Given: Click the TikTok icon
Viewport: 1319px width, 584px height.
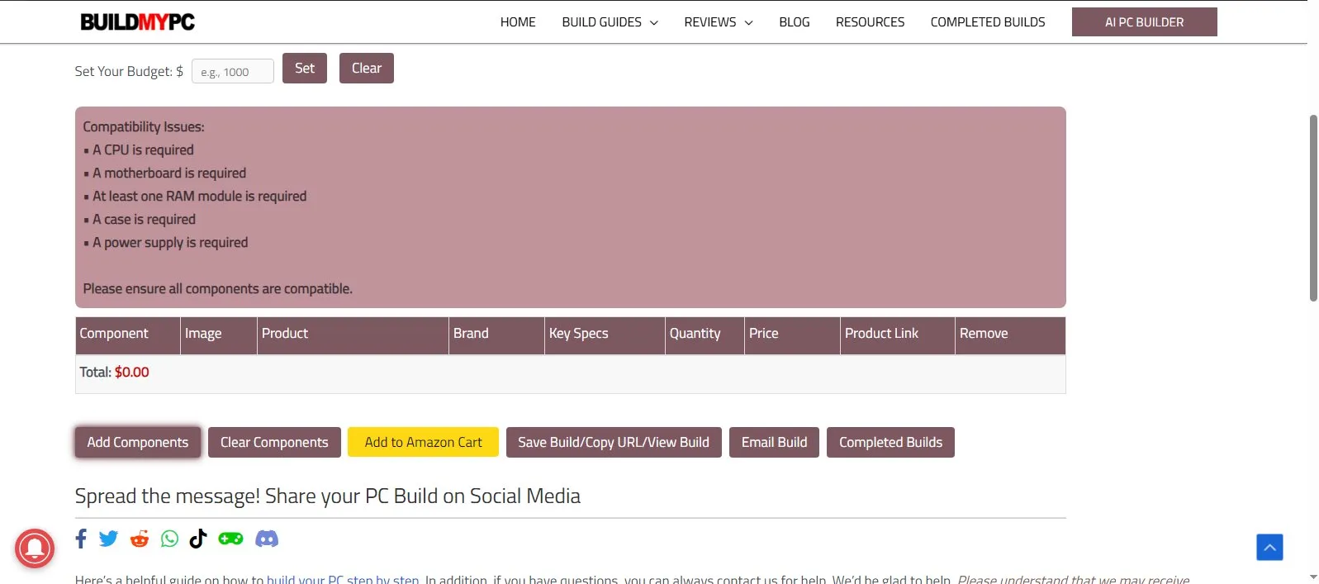Looking at the screenshot, I should click(198, 539).
